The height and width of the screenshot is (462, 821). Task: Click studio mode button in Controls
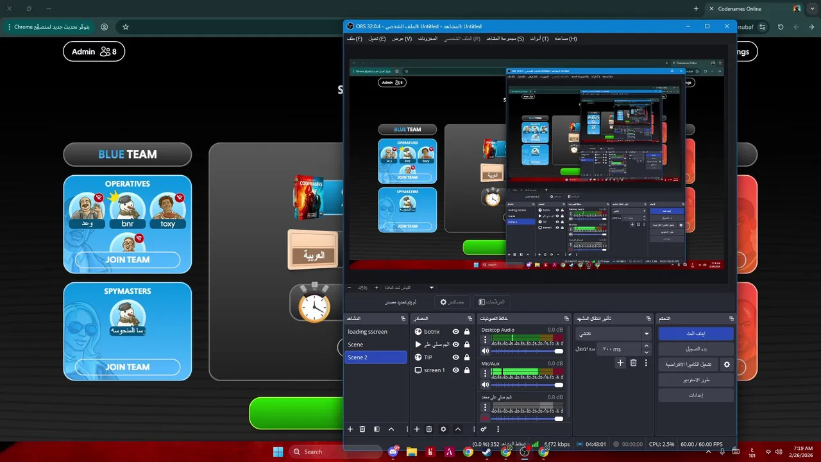(696, 380)
